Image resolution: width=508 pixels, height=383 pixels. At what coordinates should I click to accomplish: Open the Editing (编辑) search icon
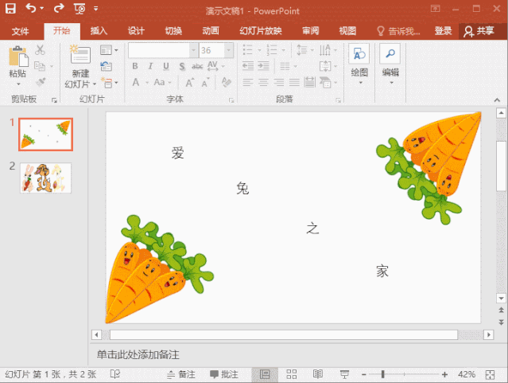click(x=390, y=54)
